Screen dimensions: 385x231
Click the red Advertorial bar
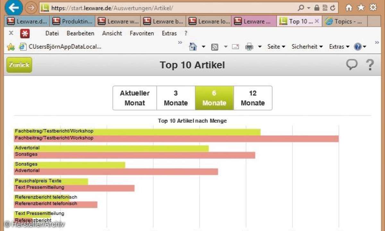pos(116,172)
